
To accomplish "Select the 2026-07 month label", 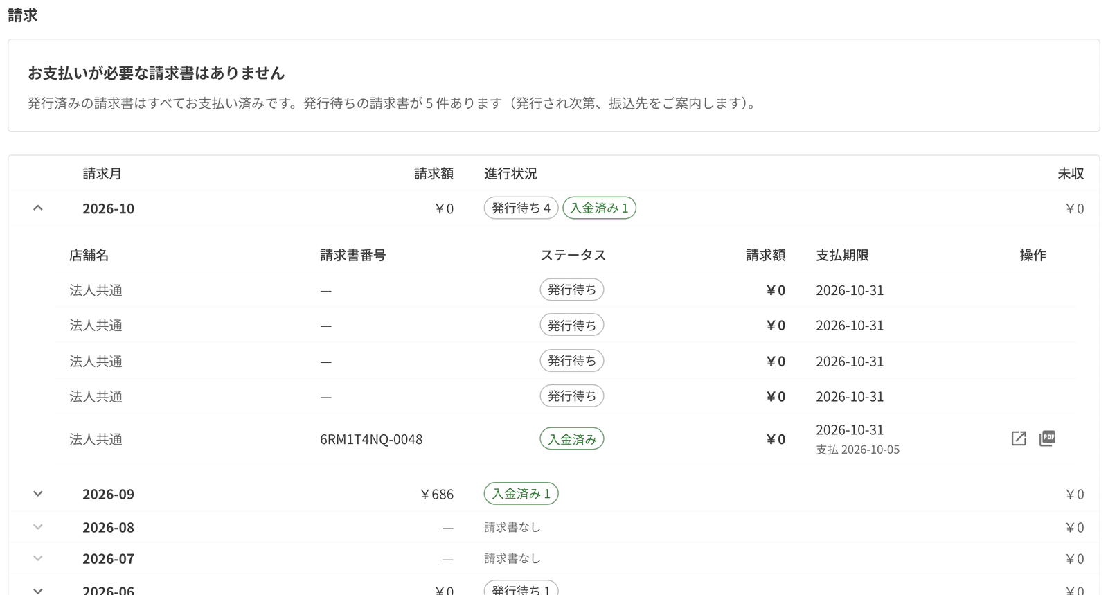I will click(108, 559).
